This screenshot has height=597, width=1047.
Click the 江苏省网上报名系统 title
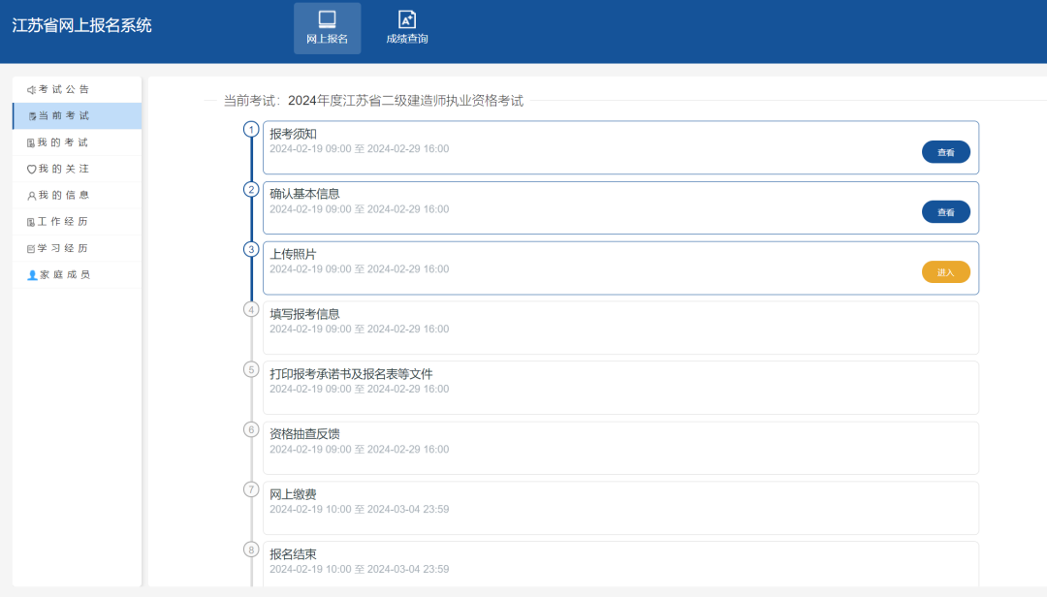pos(81,25)
